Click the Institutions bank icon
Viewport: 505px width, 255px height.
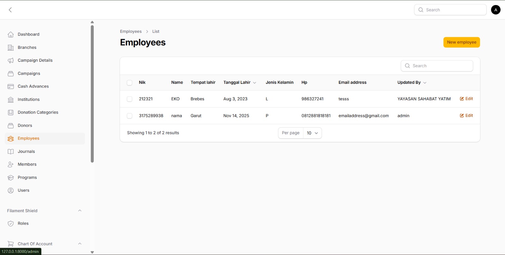[x=11, y=100]
